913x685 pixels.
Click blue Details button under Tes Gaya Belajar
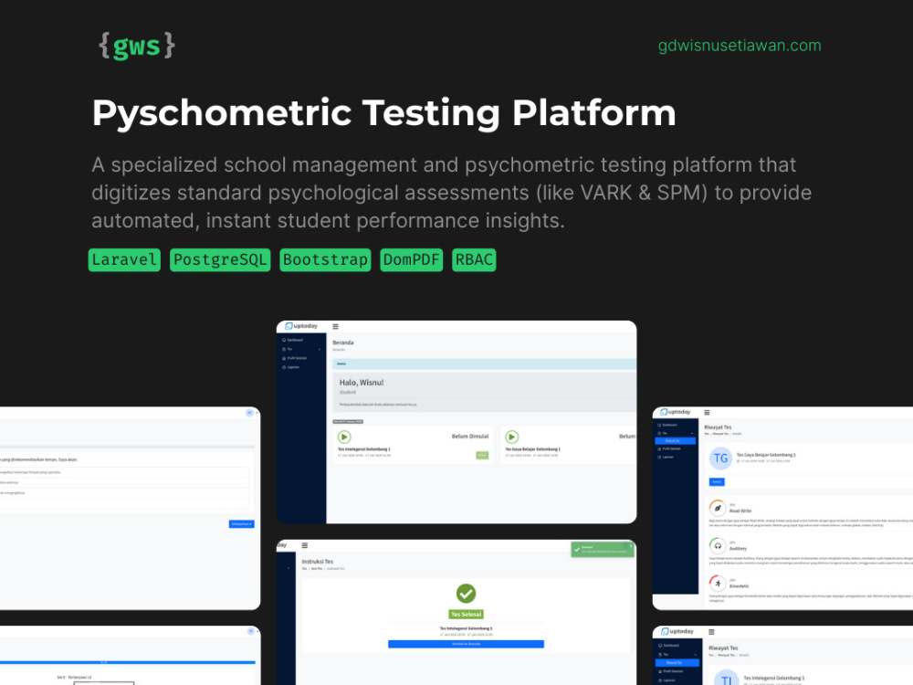(x=717, y=482)
